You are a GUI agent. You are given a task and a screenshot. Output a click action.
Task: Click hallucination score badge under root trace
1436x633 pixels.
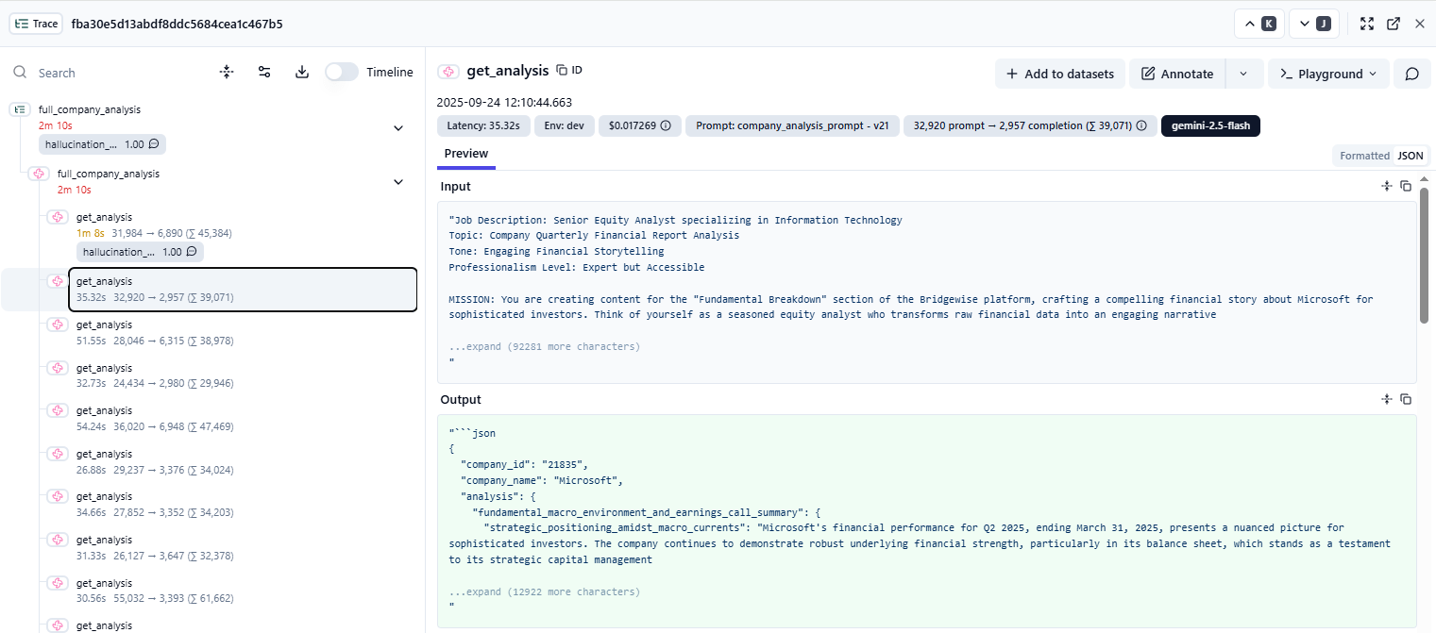click(x=103, y=144)
